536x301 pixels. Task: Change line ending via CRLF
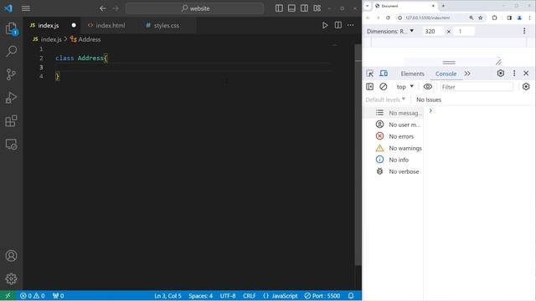click(x=250, y=295)
